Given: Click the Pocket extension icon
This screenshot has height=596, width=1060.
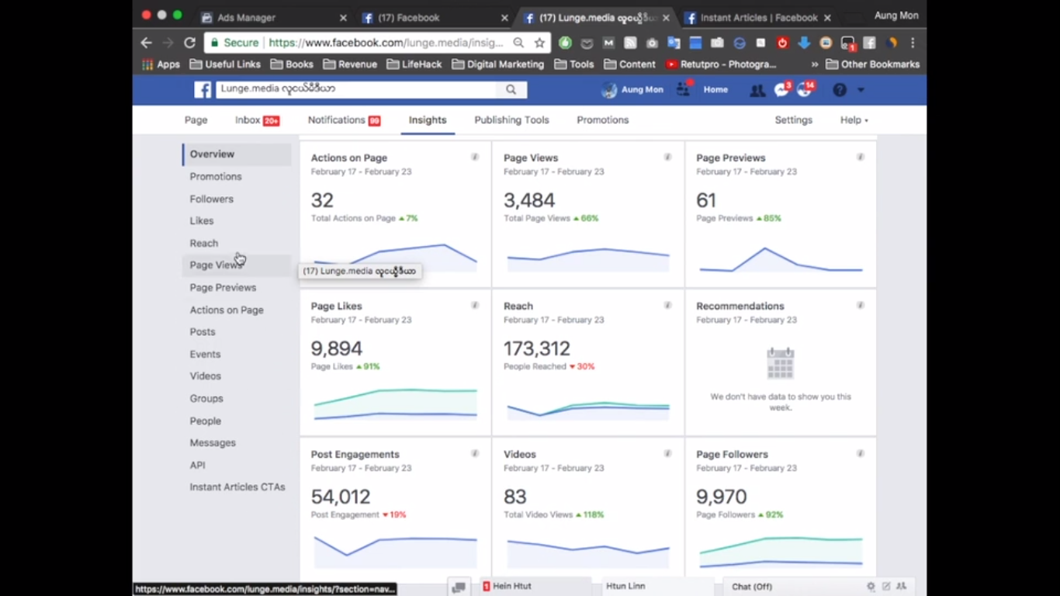Looking at the screenshot, I should pyautogui.click(x=587, y=43).
